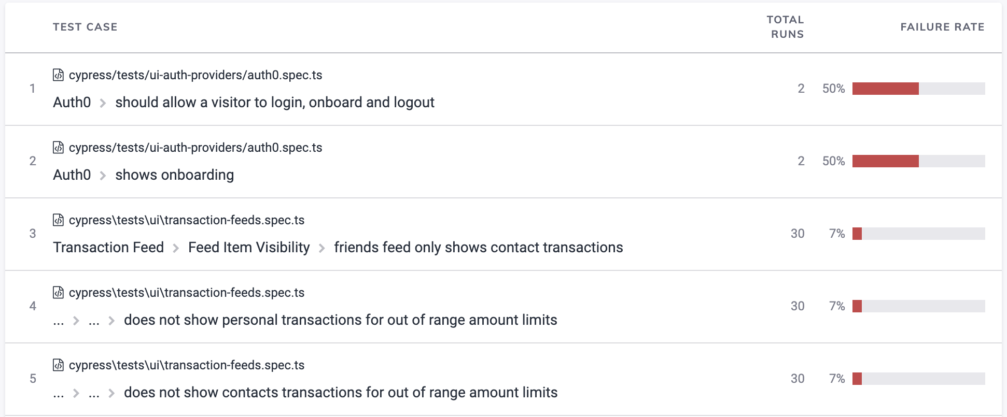
Task: Click the spec file icon for auth0.spec.ts row 1
Action: point(58,75)
